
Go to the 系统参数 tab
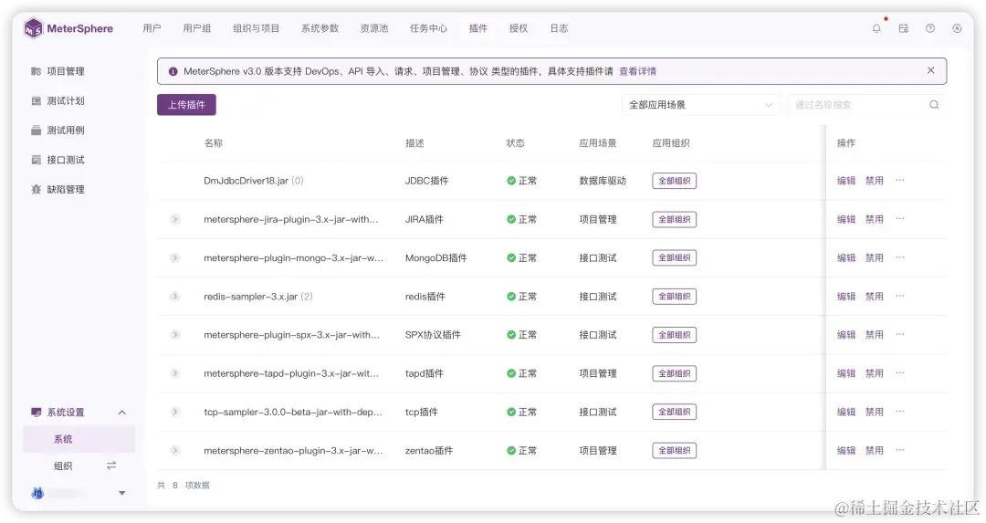click(320, 28)
